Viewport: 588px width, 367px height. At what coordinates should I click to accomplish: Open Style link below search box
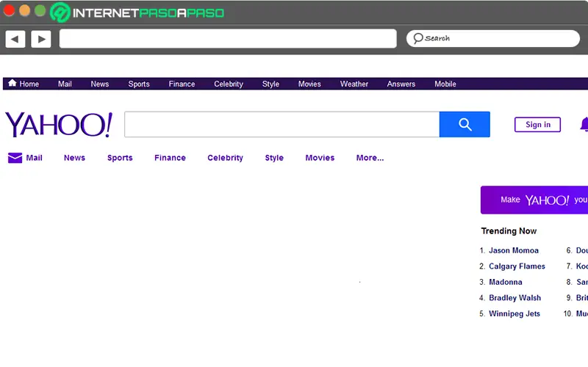tap(274, 158)
